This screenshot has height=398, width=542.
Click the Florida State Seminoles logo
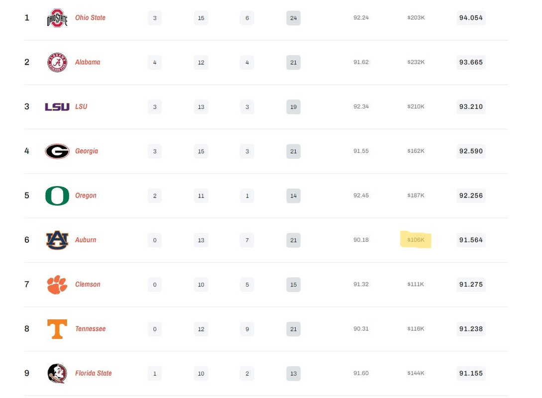(57, 373)
